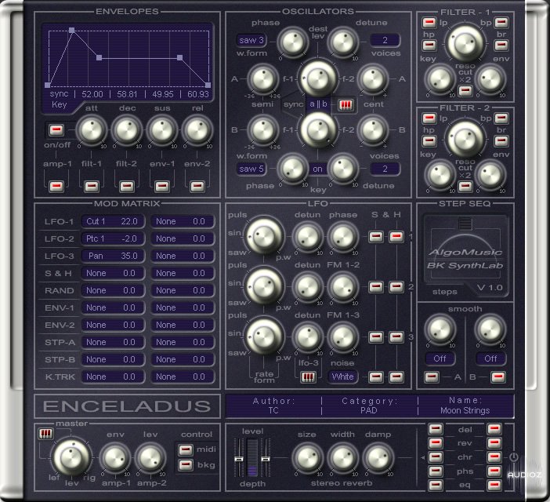Click the oscillator A semi knob
Viewport: 550px width, 502px height.
[262, 79]
